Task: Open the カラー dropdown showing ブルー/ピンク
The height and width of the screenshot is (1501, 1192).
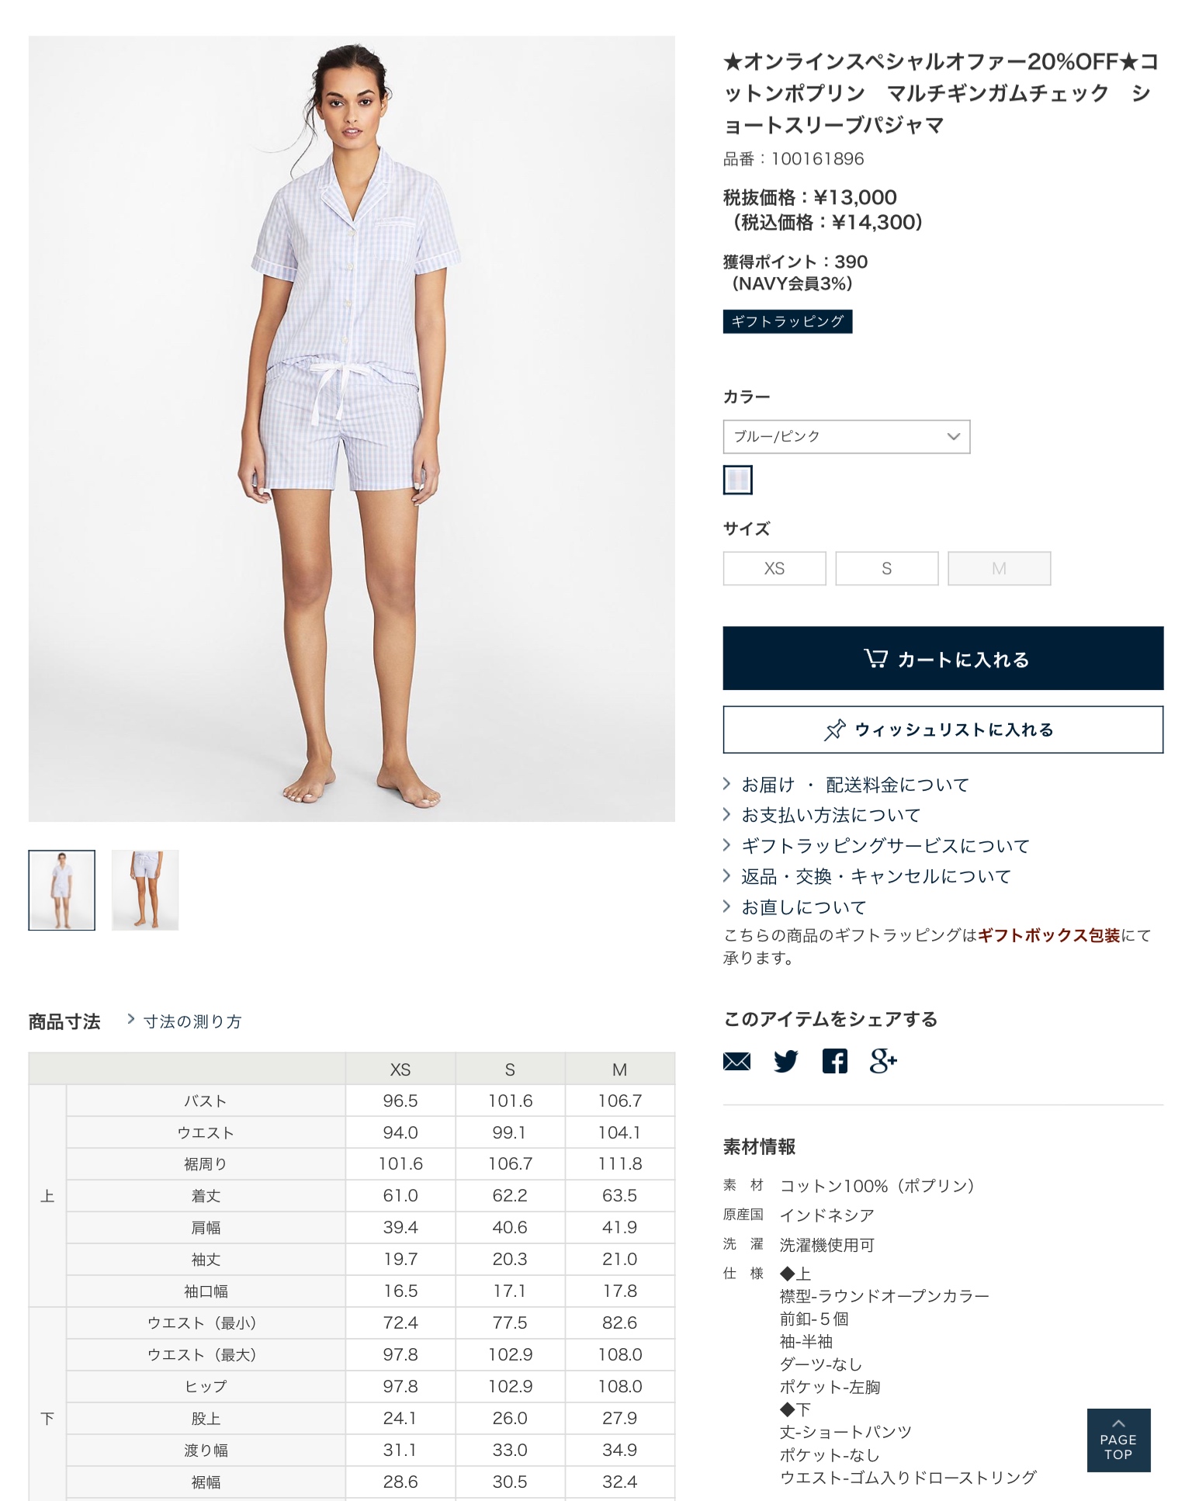Action: pyautogui.click(x=847, y=436)
